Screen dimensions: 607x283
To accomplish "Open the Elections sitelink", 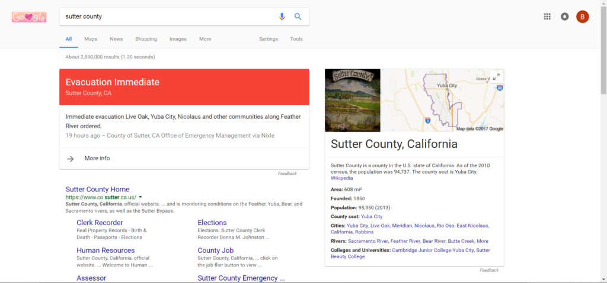I will (x=212, y=223).
